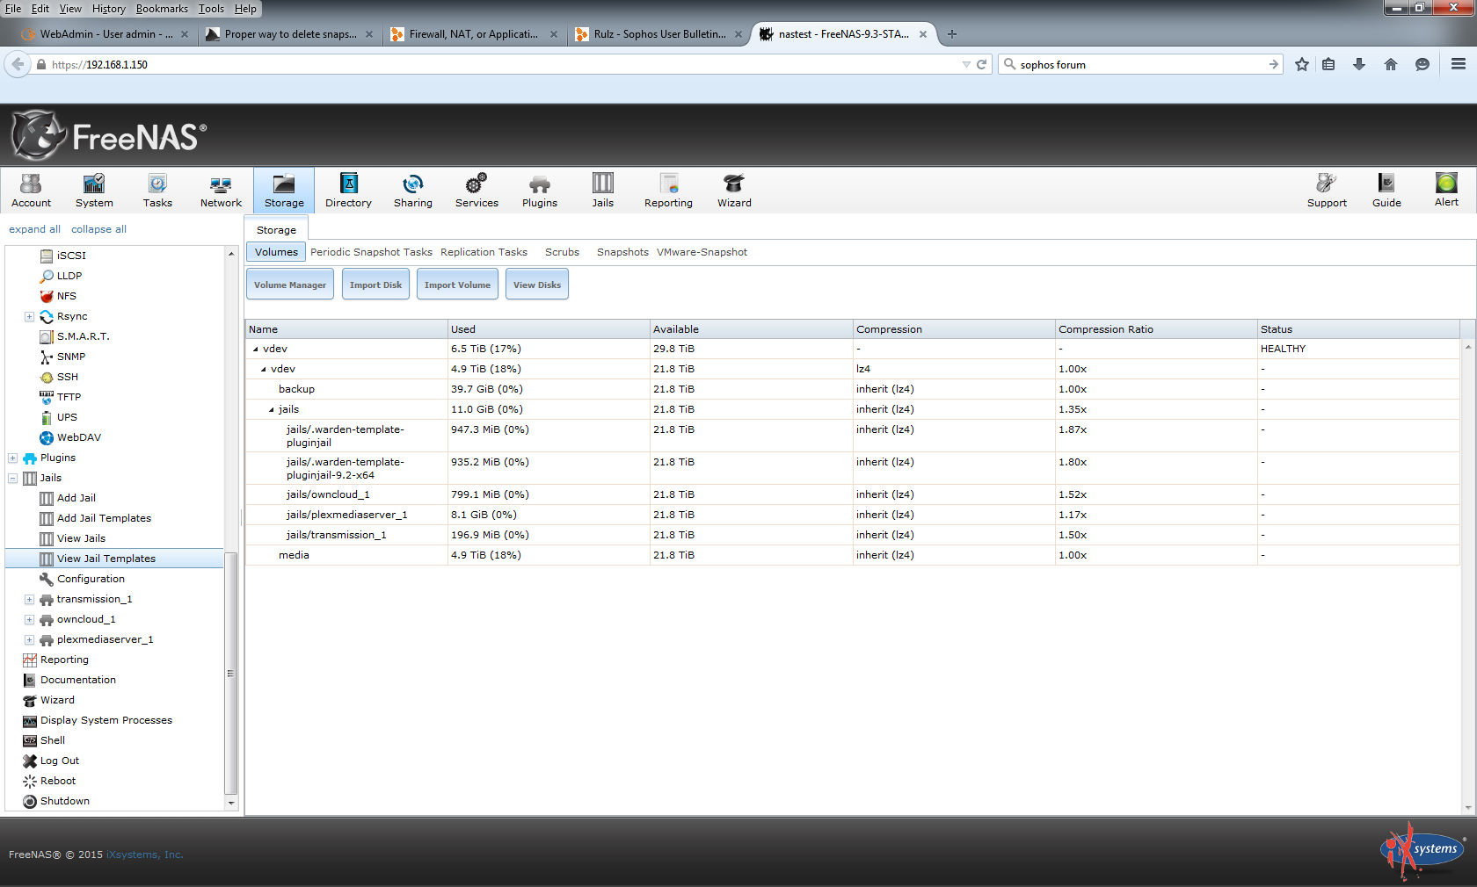Screen dimensions: 1477x887
Task: Collapse the jails dataset row
Action: tap(272, 410)
